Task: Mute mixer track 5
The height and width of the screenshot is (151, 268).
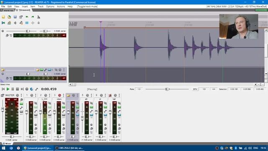Action: pyautogui.click(x=88, y=95)
